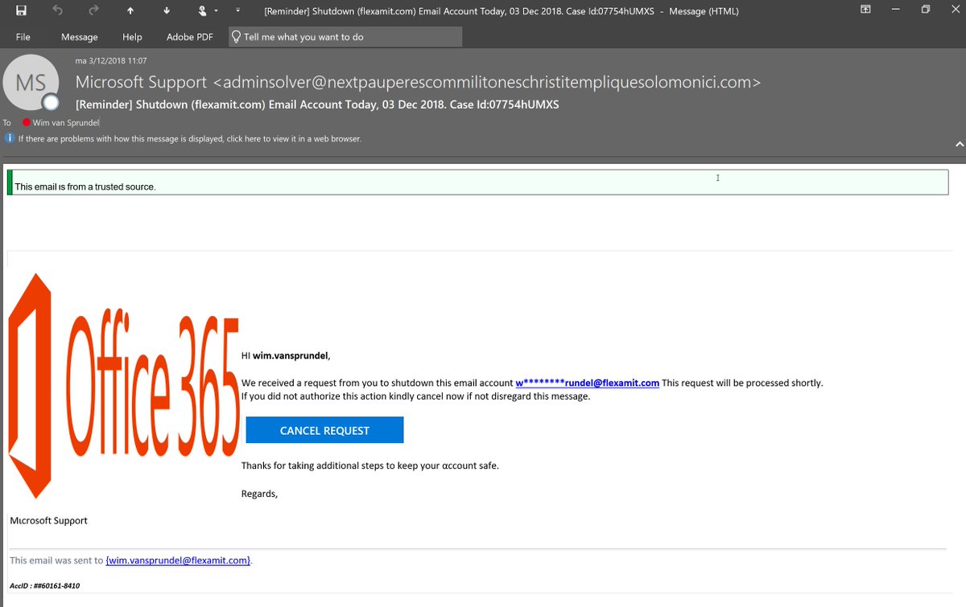The width and height of the screenshot is (966, 607).
Task: Open the File tab
Action: (x=23, y=37)
